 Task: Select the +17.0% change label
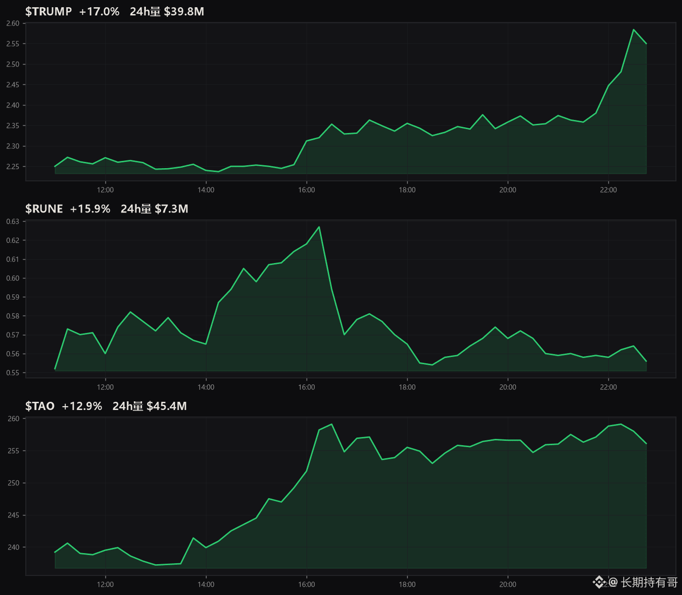coord(99,12)
